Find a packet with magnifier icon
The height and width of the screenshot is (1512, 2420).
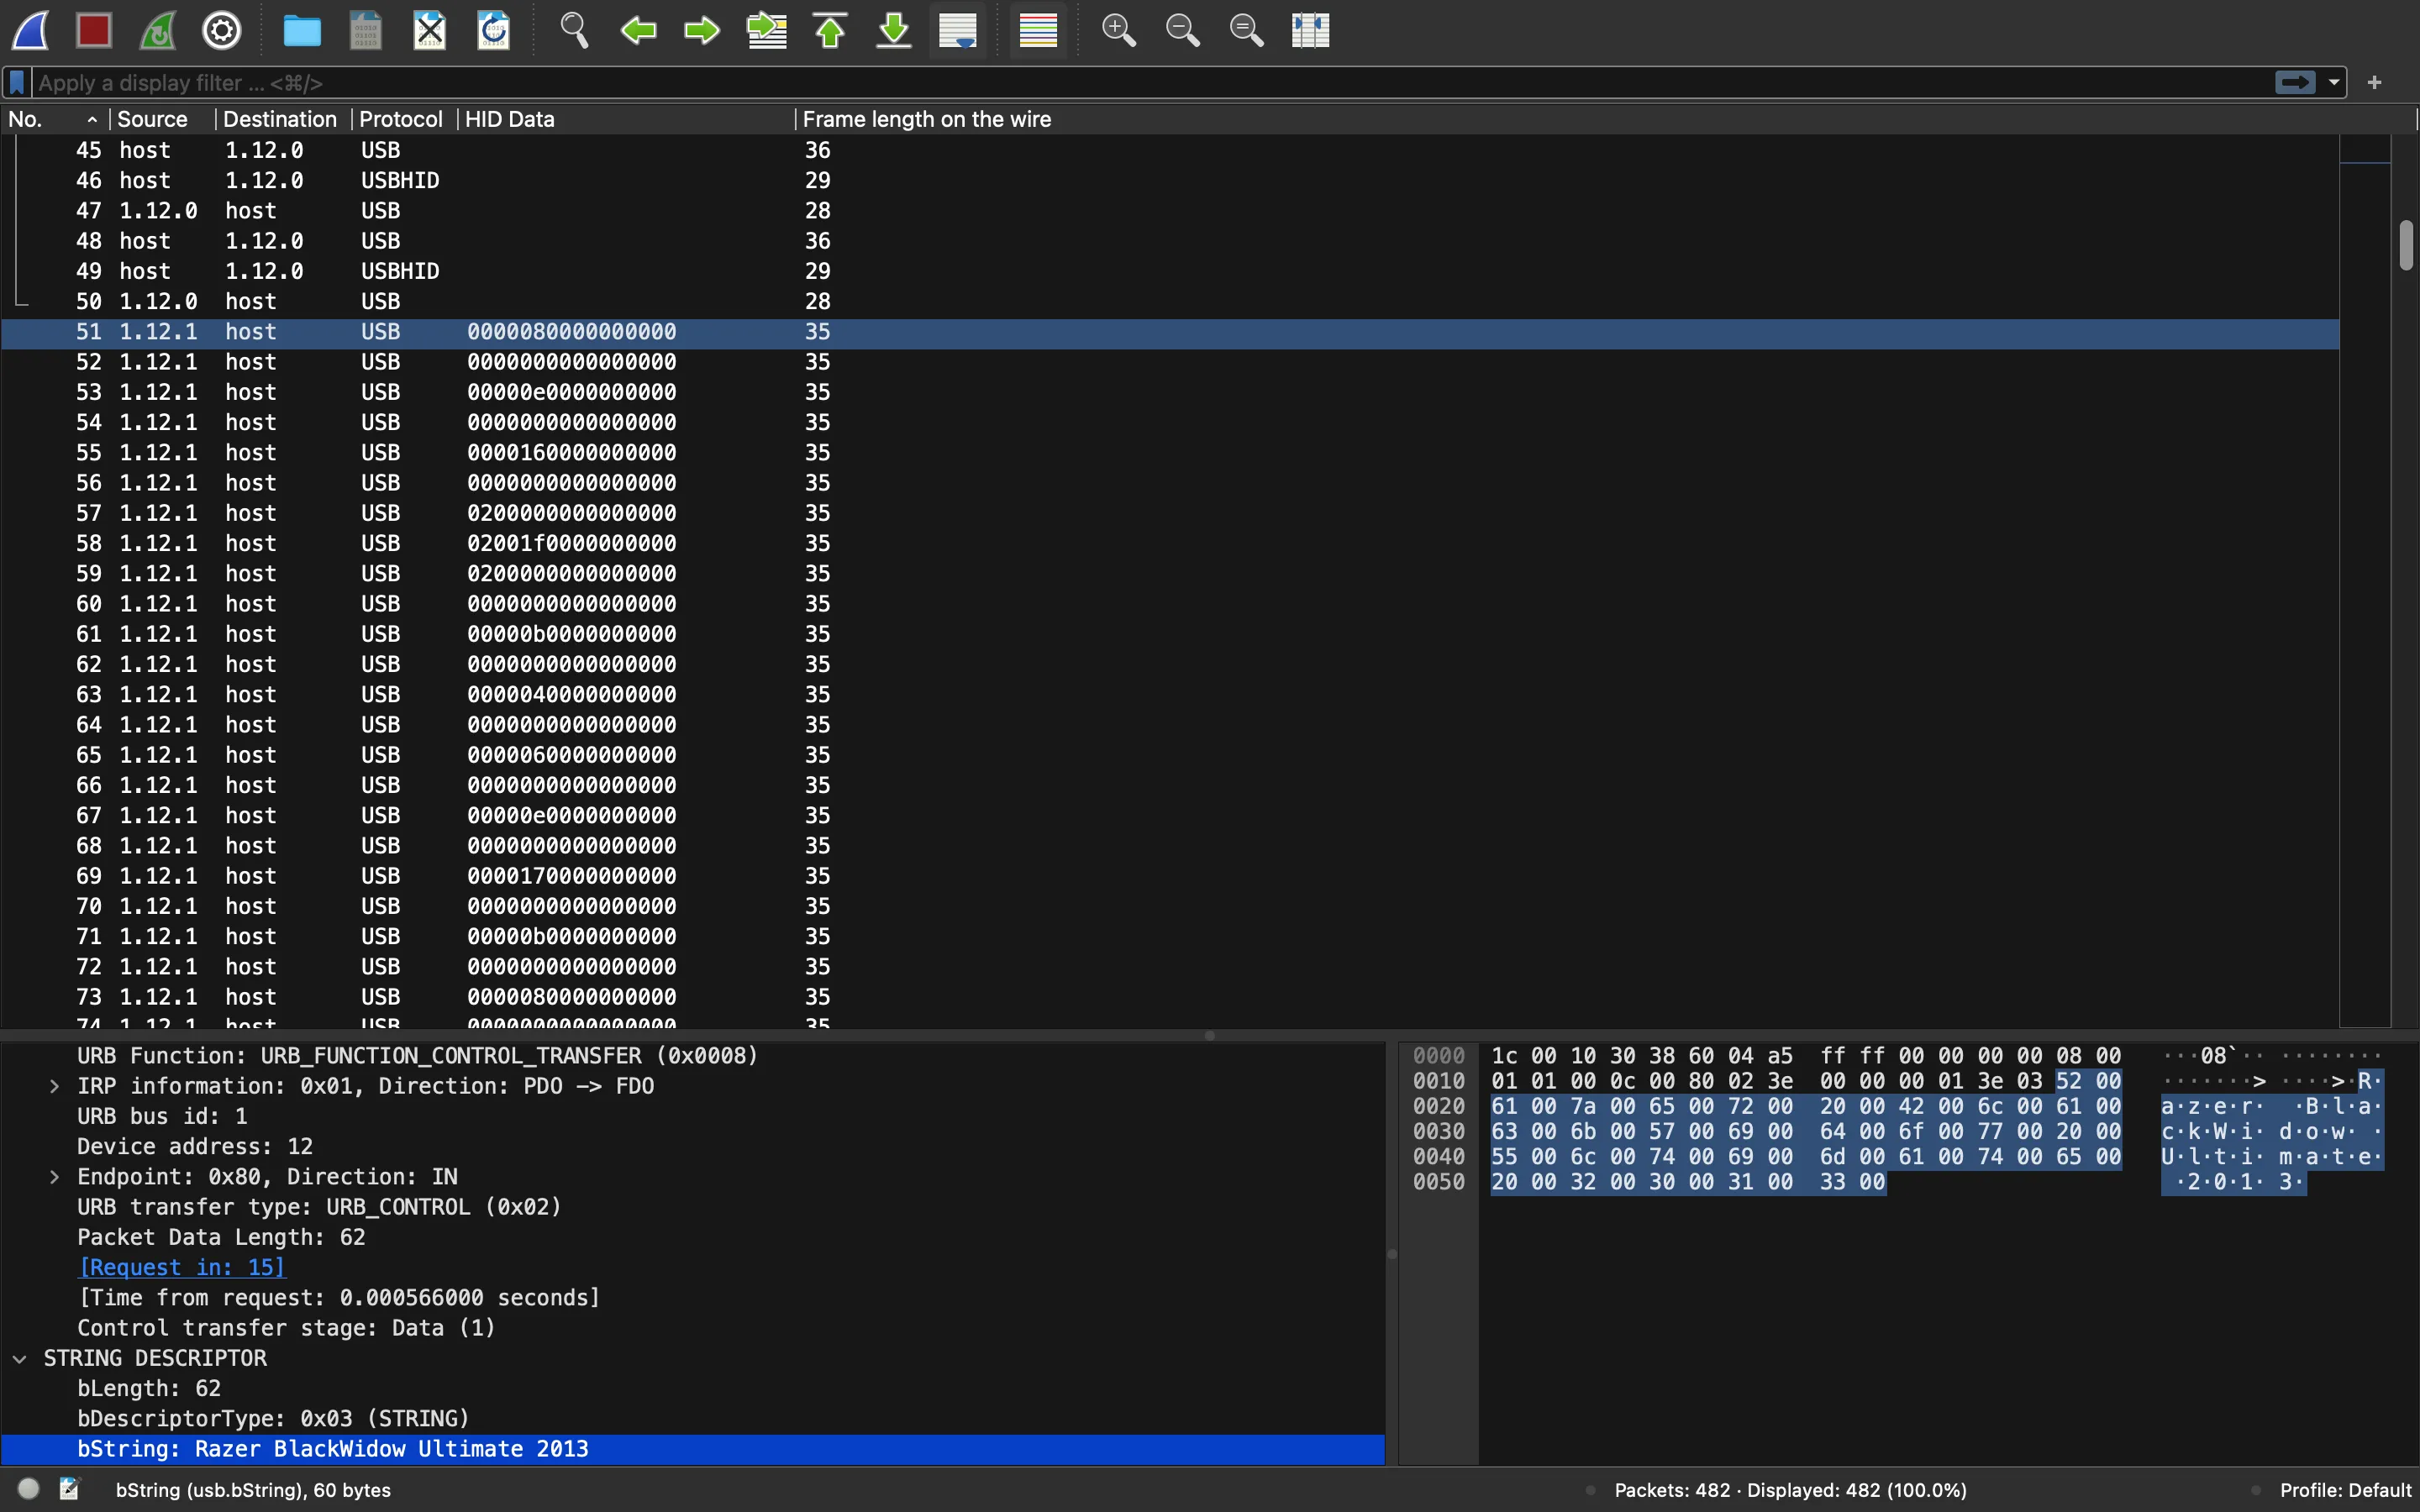574,30
